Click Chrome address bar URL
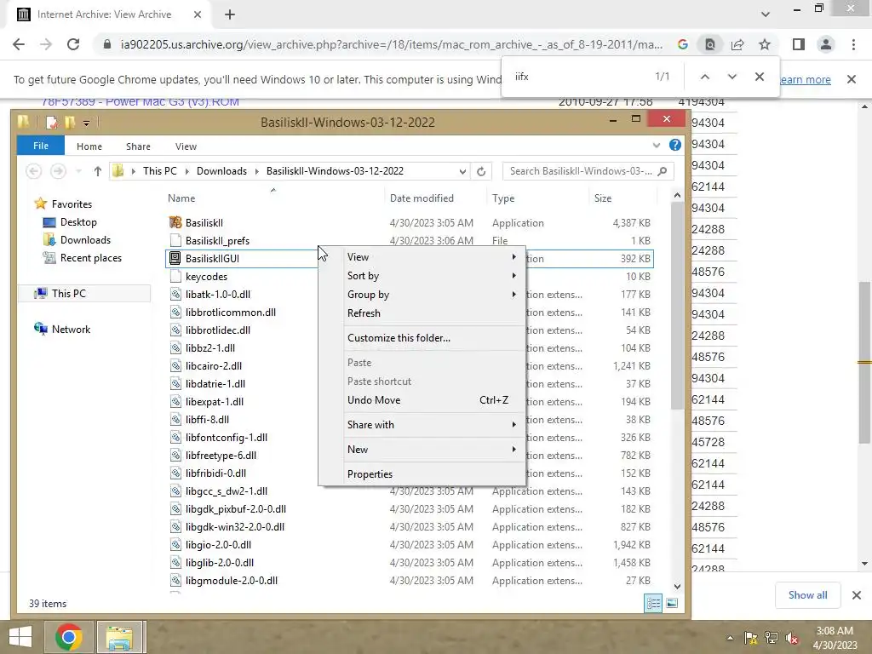Viewport: 872px width, 654px height. click(392, 44)
